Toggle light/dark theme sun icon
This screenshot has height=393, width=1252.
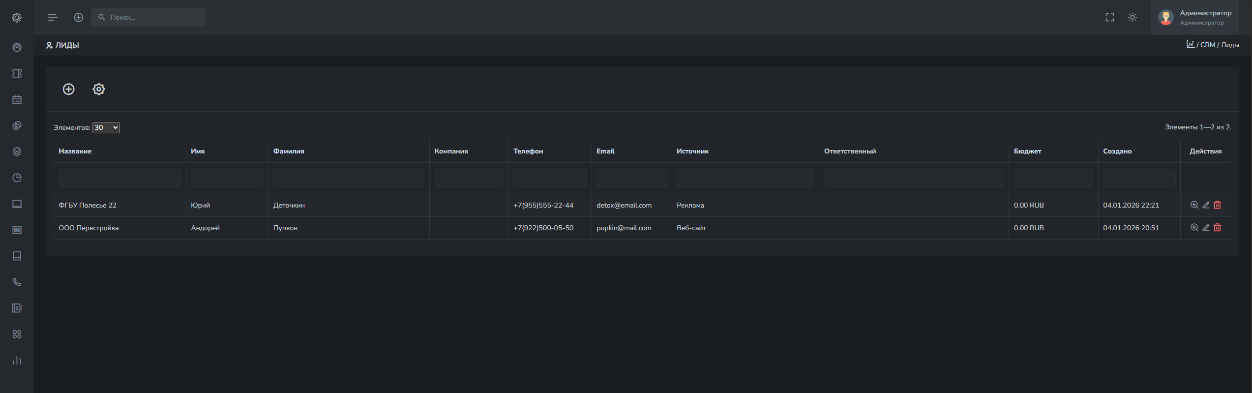(x=1133, y=18)
